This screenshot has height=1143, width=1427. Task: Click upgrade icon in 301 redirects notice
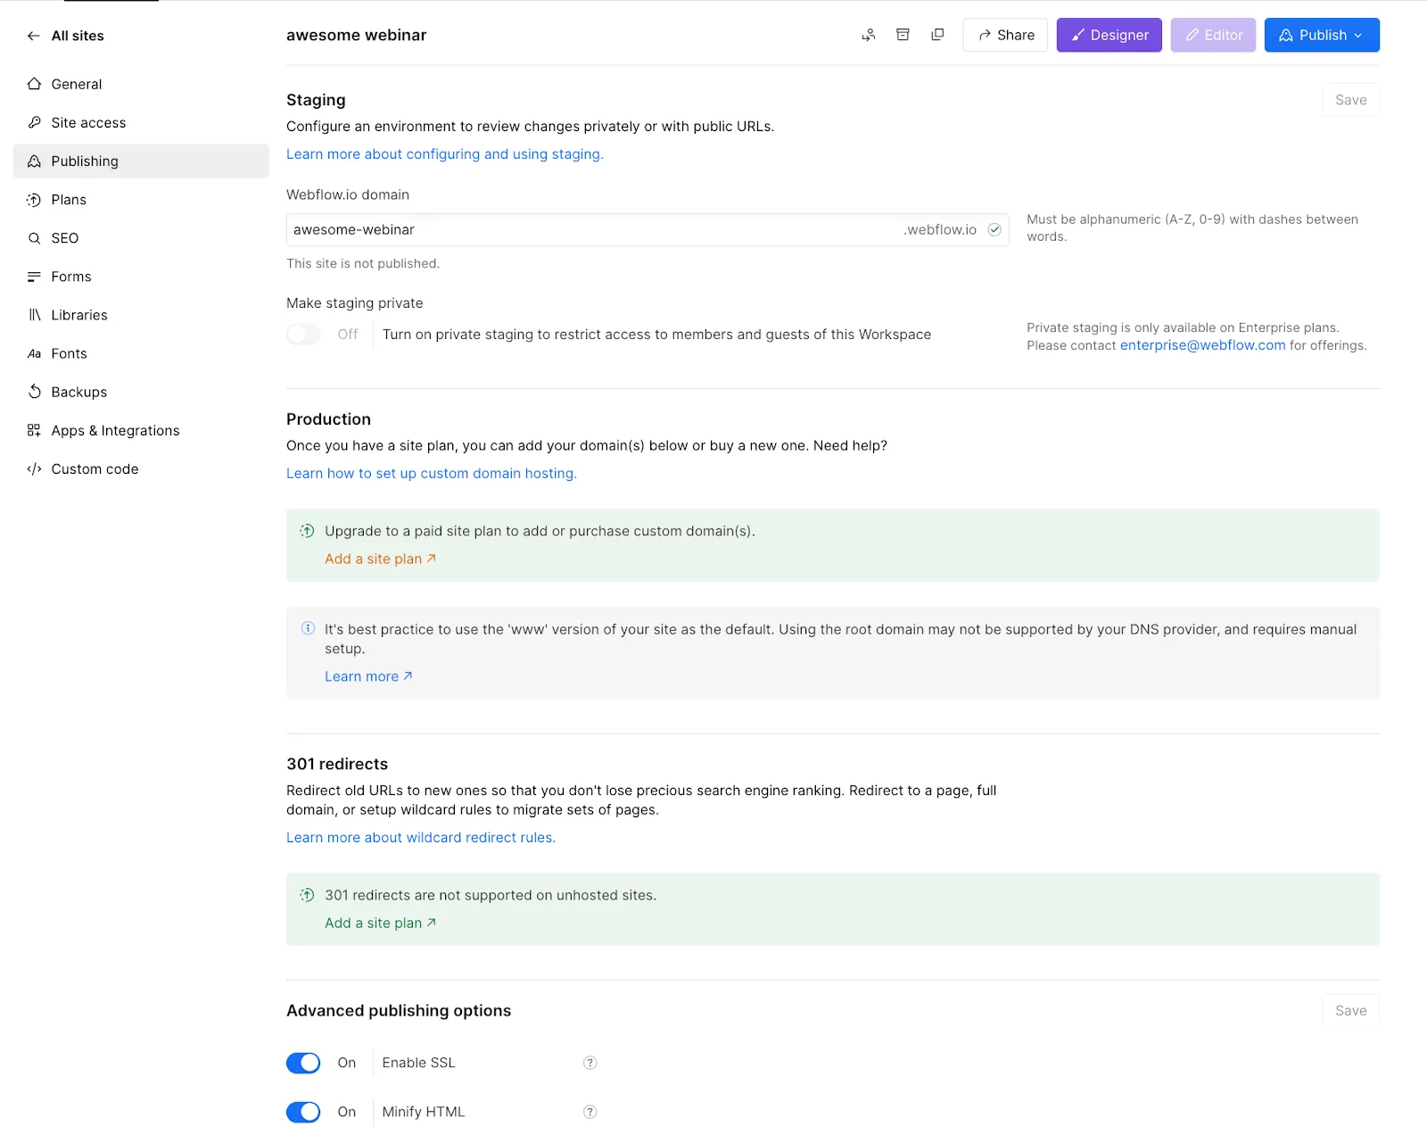[x=307, y=895]
